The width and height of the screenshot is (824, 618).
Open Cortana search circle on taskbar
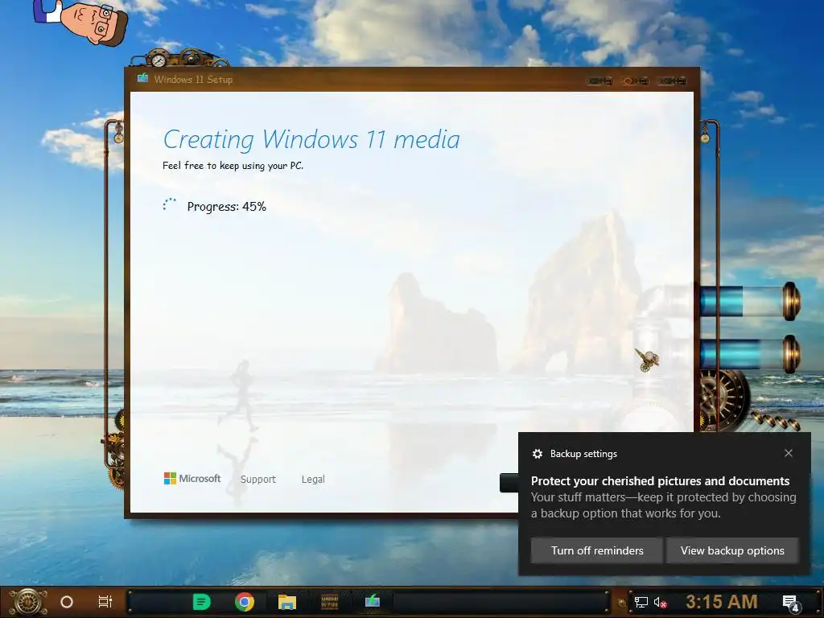(67, 602)
